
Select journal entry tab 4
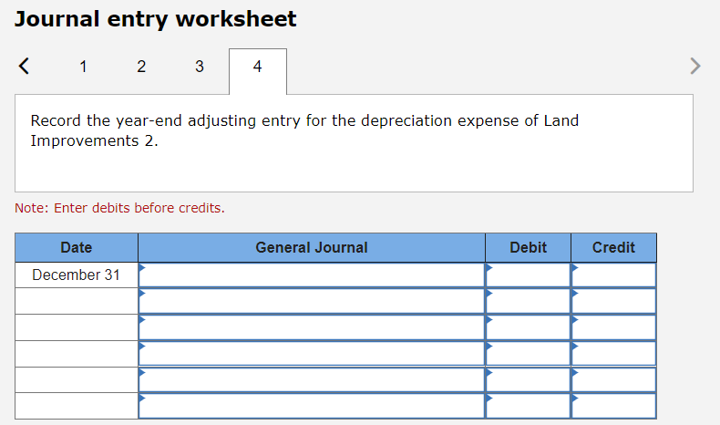(258, 71)
